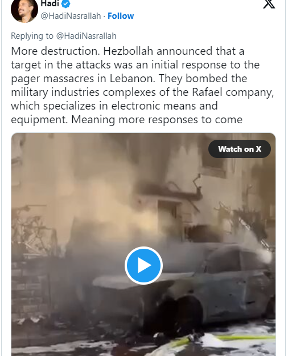
Task: Click the X logo icon
Action: tap(269, 4)
